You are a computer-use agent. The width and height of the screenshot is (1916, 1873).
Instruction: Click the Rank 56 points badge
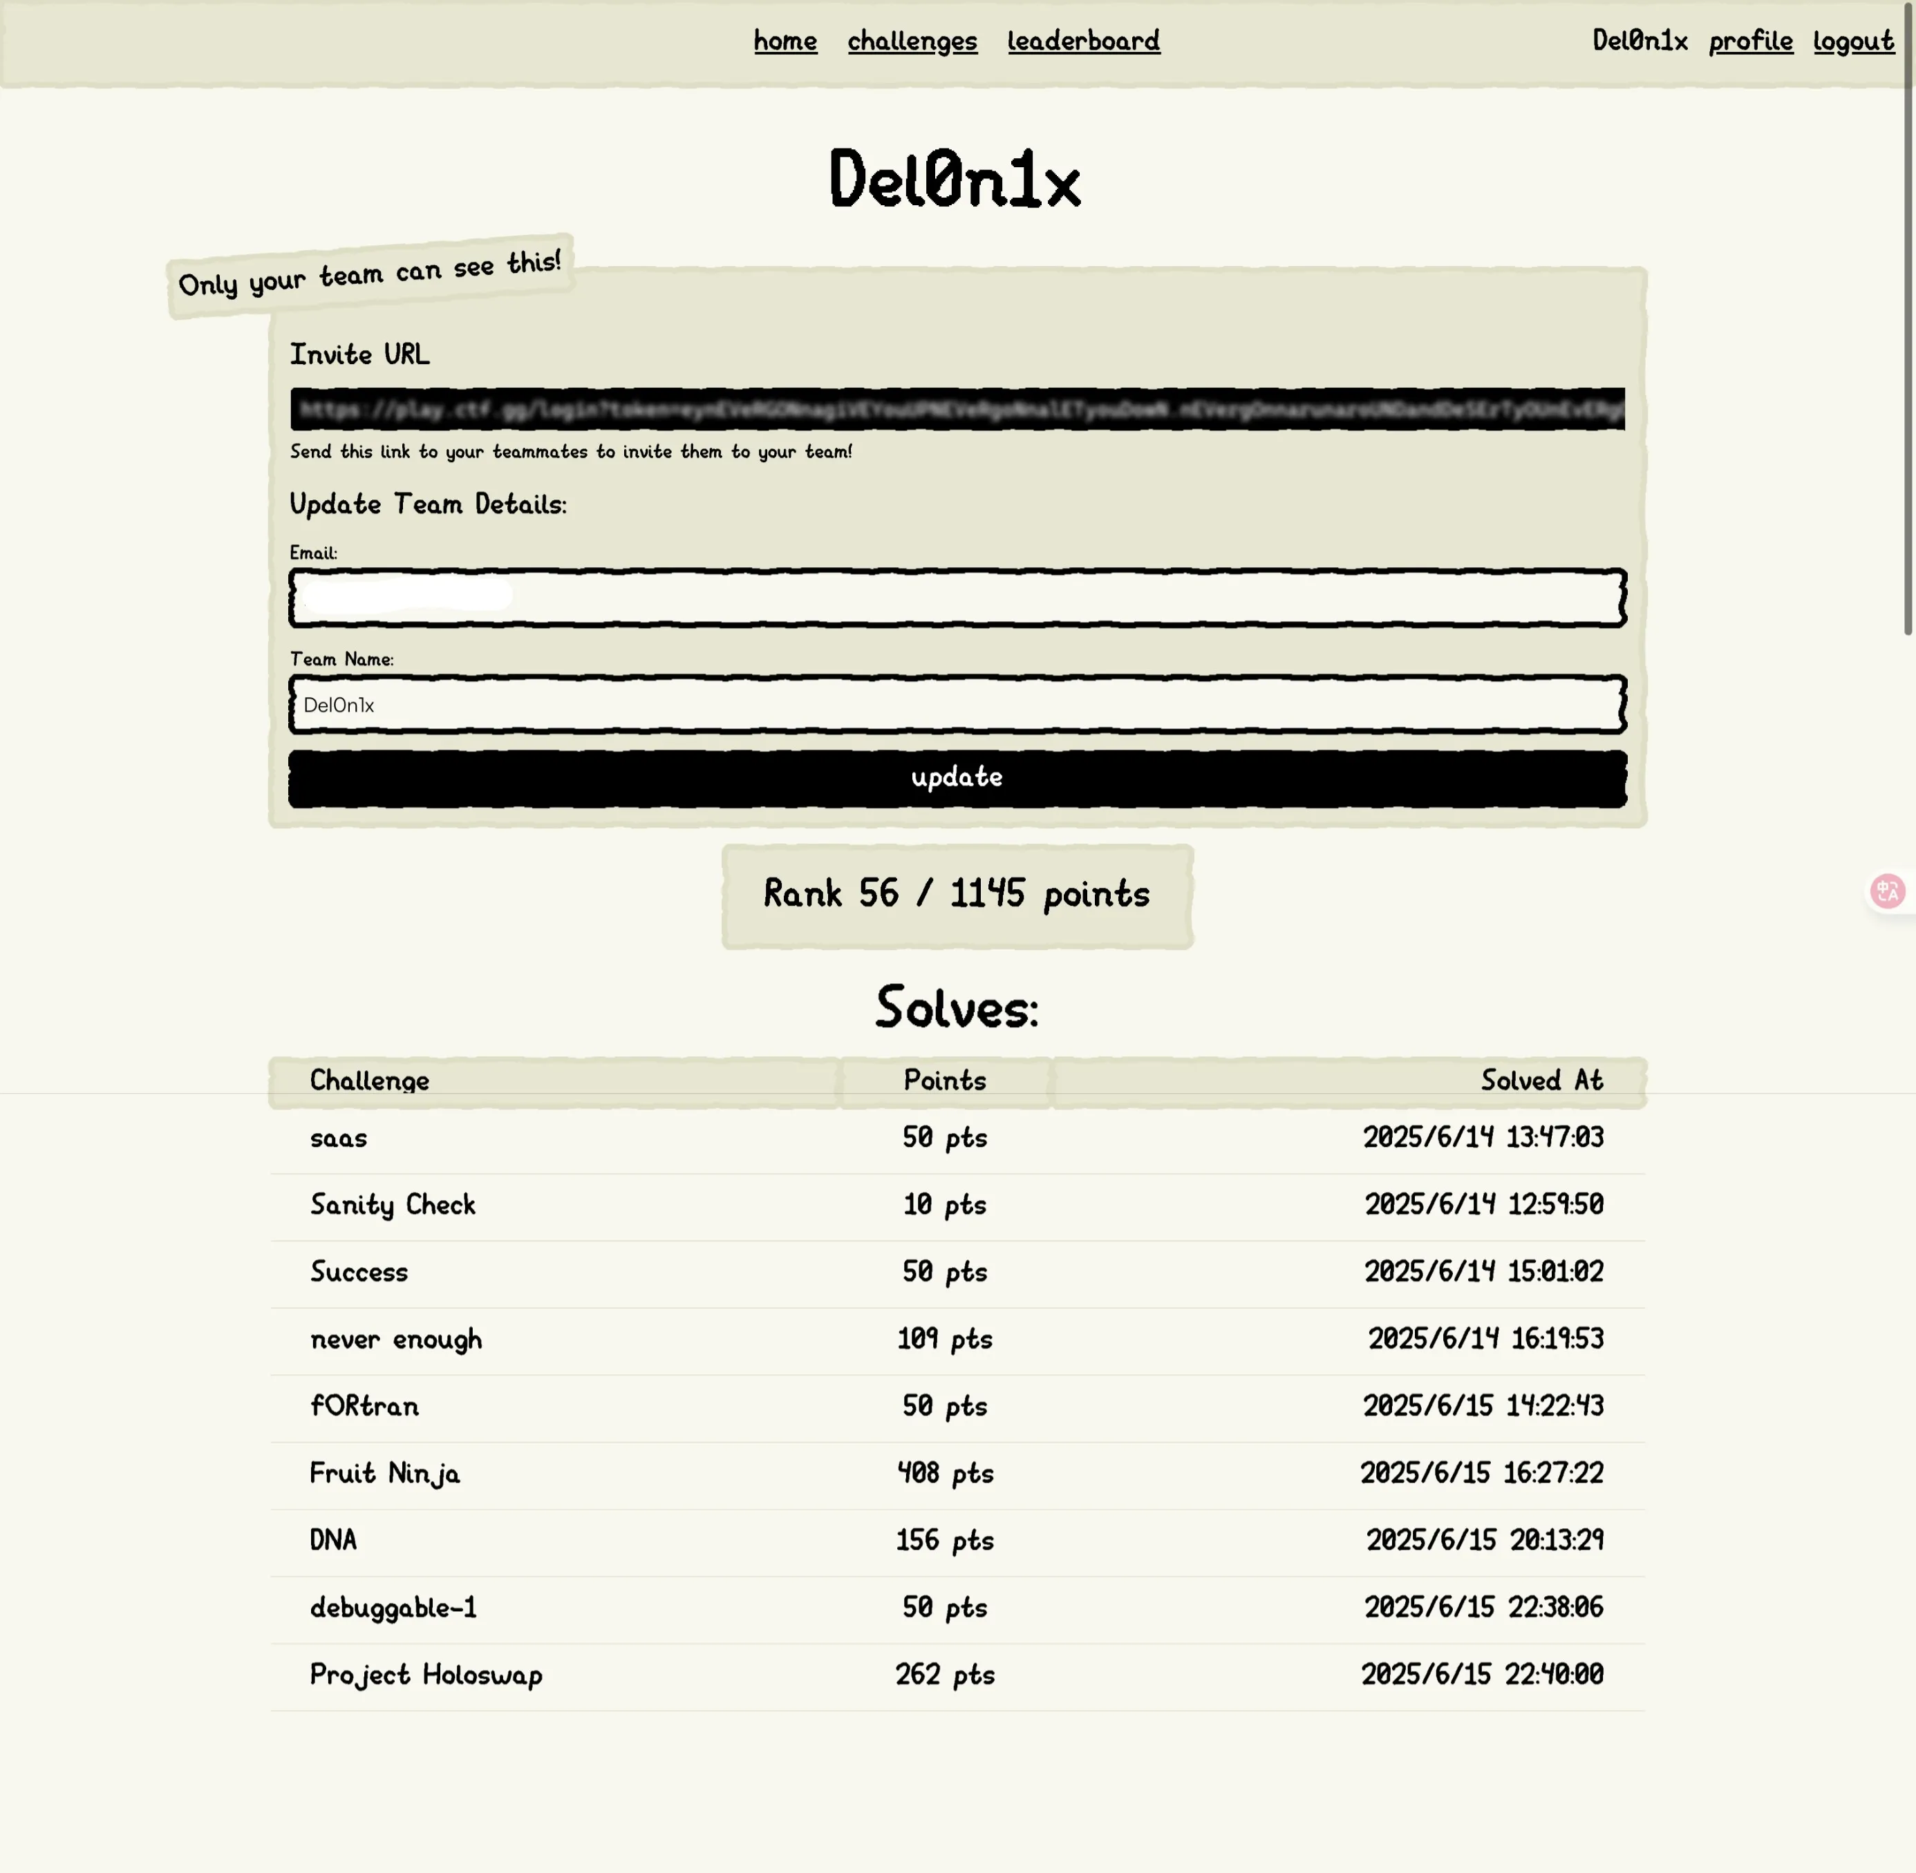point(957,895)
